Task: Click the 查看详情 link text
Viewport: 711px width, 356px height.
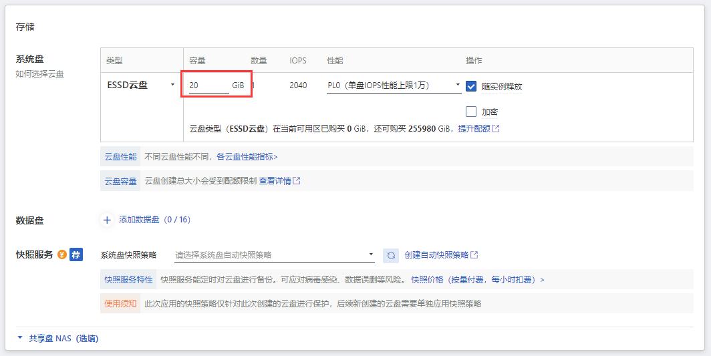Action: (x=275, y=181)
